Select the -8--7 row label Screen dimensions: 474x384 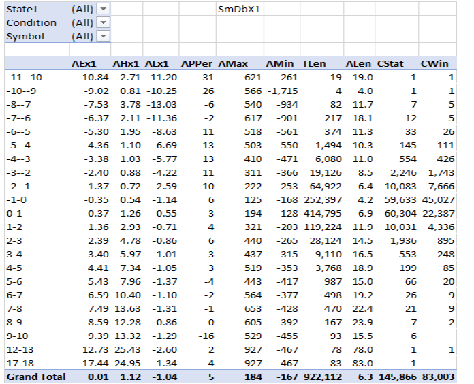point(18,105)
